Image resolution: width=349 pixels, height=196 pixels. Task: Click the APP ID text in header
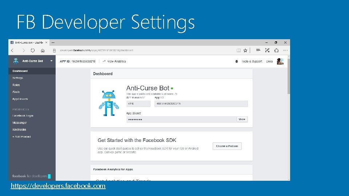point(77,61)
